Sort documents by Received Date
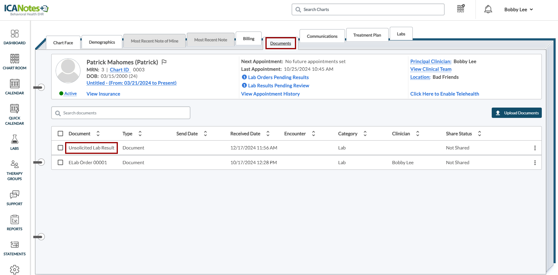The image size is (558, 275). click(268, 134)
